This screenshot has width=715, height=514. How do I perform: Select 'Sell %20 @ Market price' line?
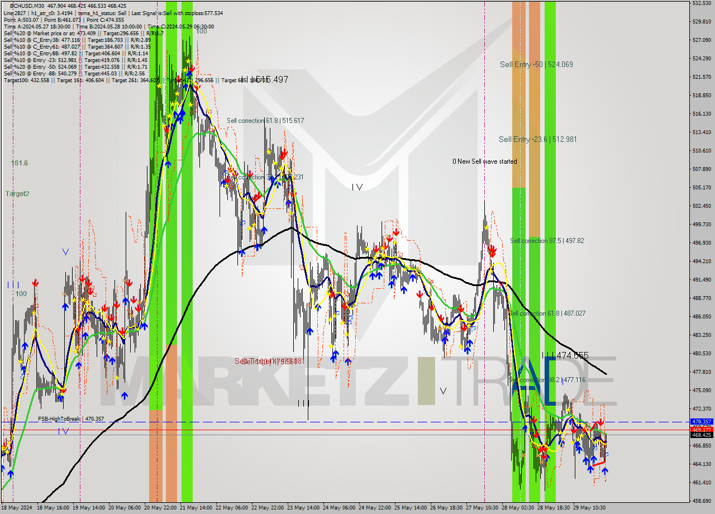pos(83,33)
